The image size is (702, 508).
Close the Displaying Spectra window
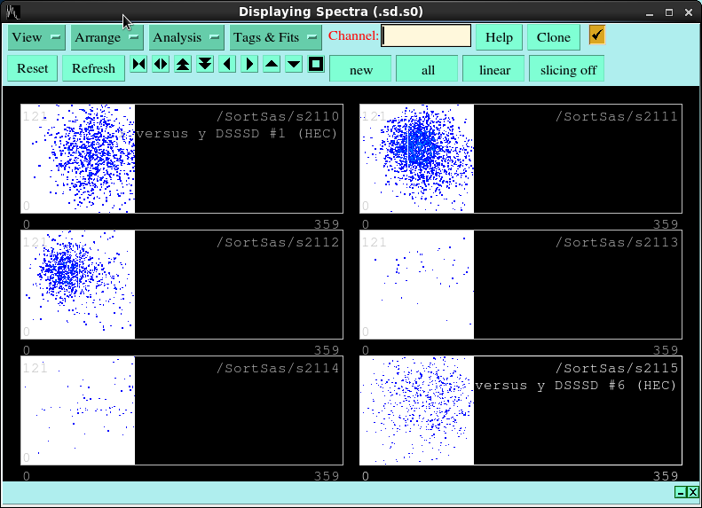pos(689,12)
